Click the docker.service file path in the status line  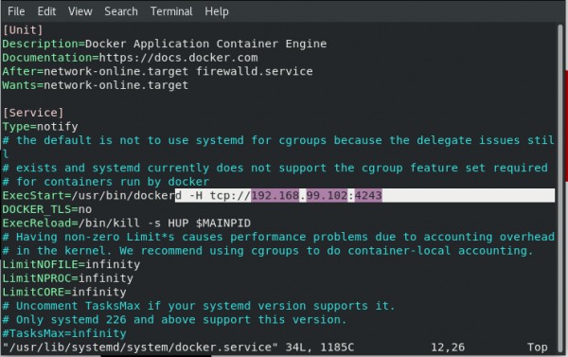[140, 347]
